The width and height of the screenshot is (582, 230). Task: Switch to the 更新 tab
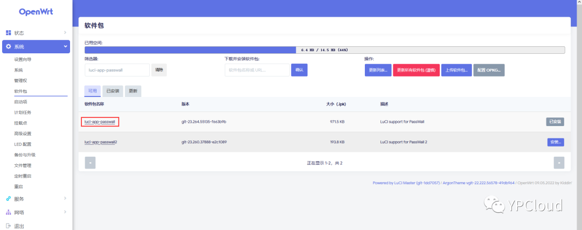133,91
